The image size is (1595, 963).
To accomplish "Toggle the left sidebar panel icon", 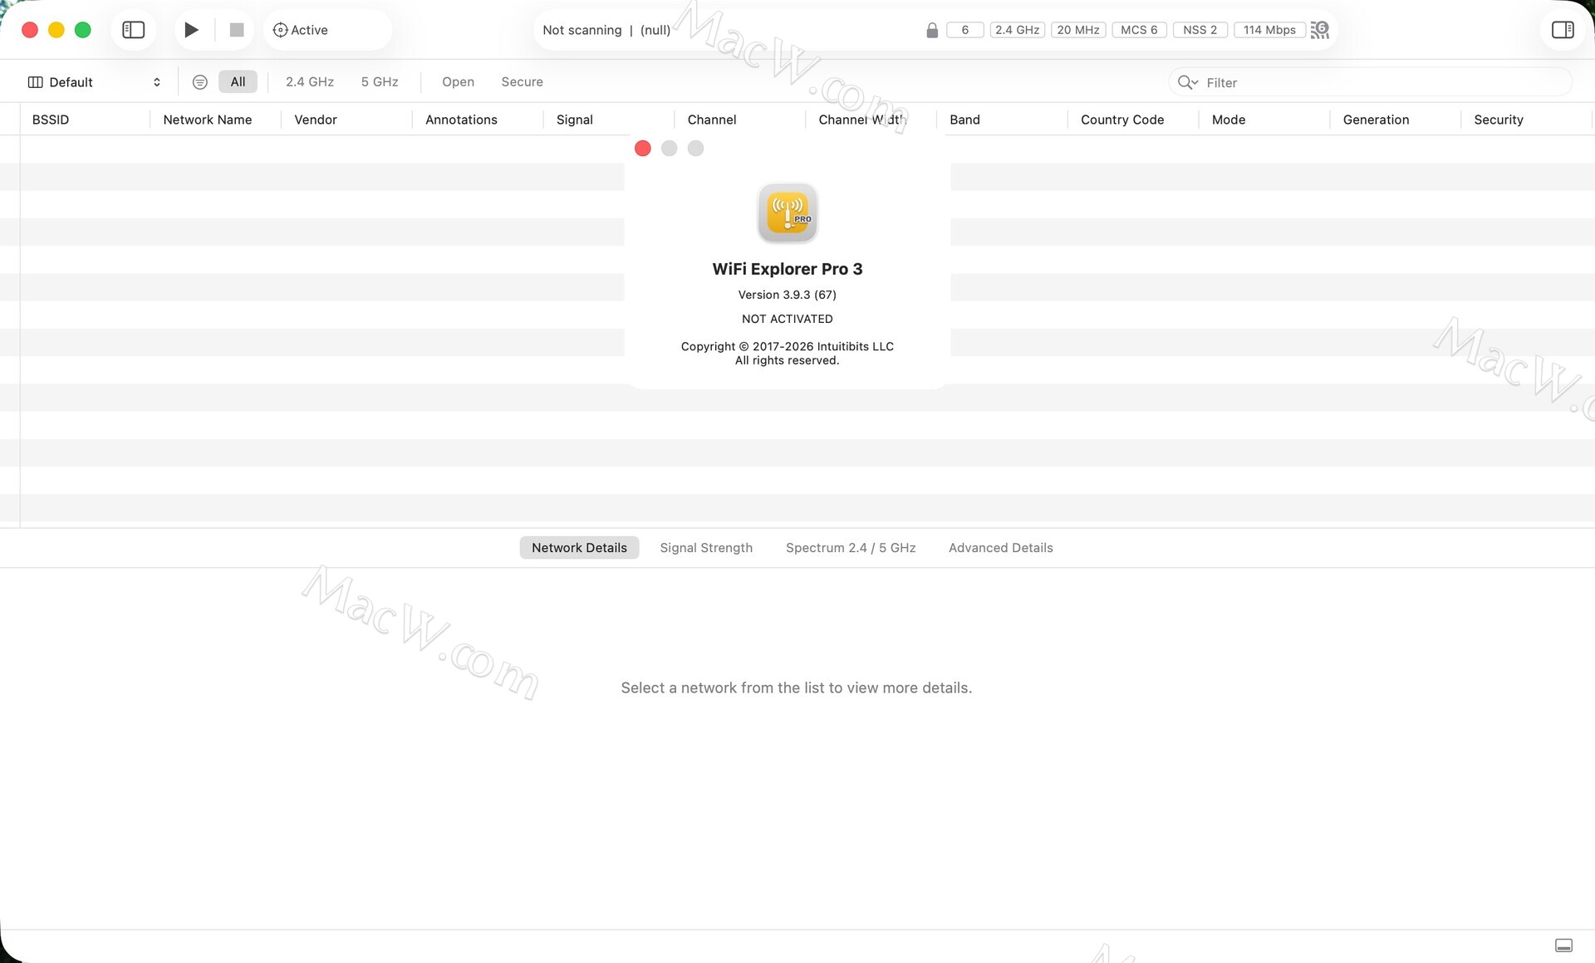I will (x=133, y=30).
